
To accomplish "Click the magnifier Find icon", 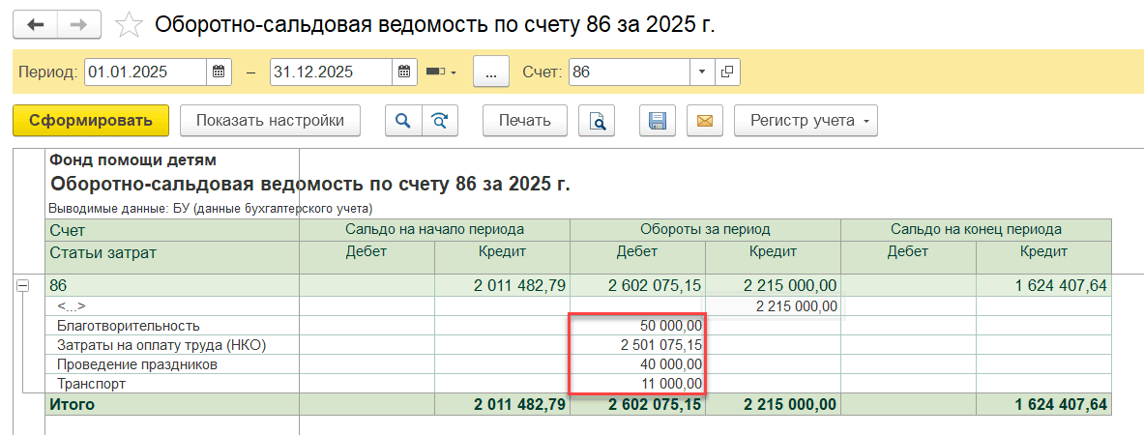I will tap(403, 121).
